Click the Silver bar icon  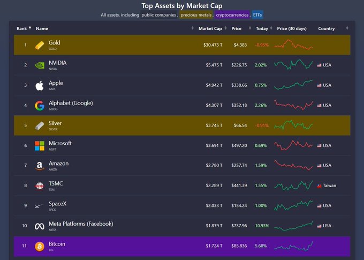(x=40, y=126)
